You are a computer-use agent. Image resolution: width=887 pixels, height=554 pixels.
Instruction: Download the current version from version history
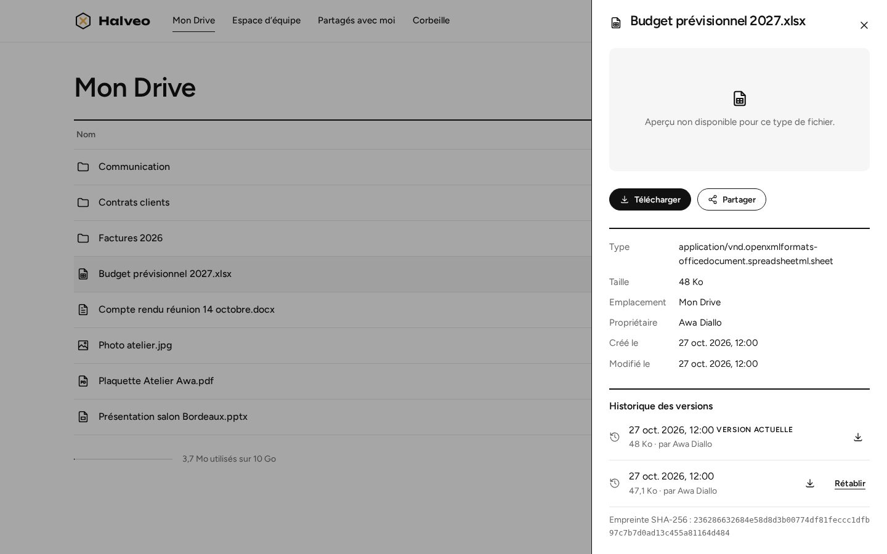point(858,437)
